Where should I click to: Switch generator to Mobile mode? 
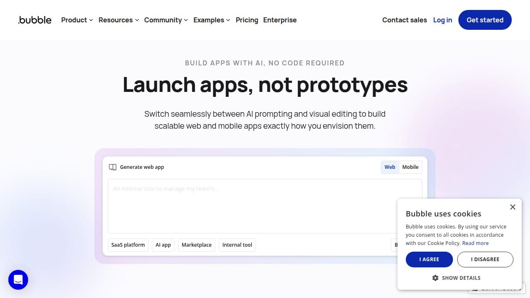410,167
